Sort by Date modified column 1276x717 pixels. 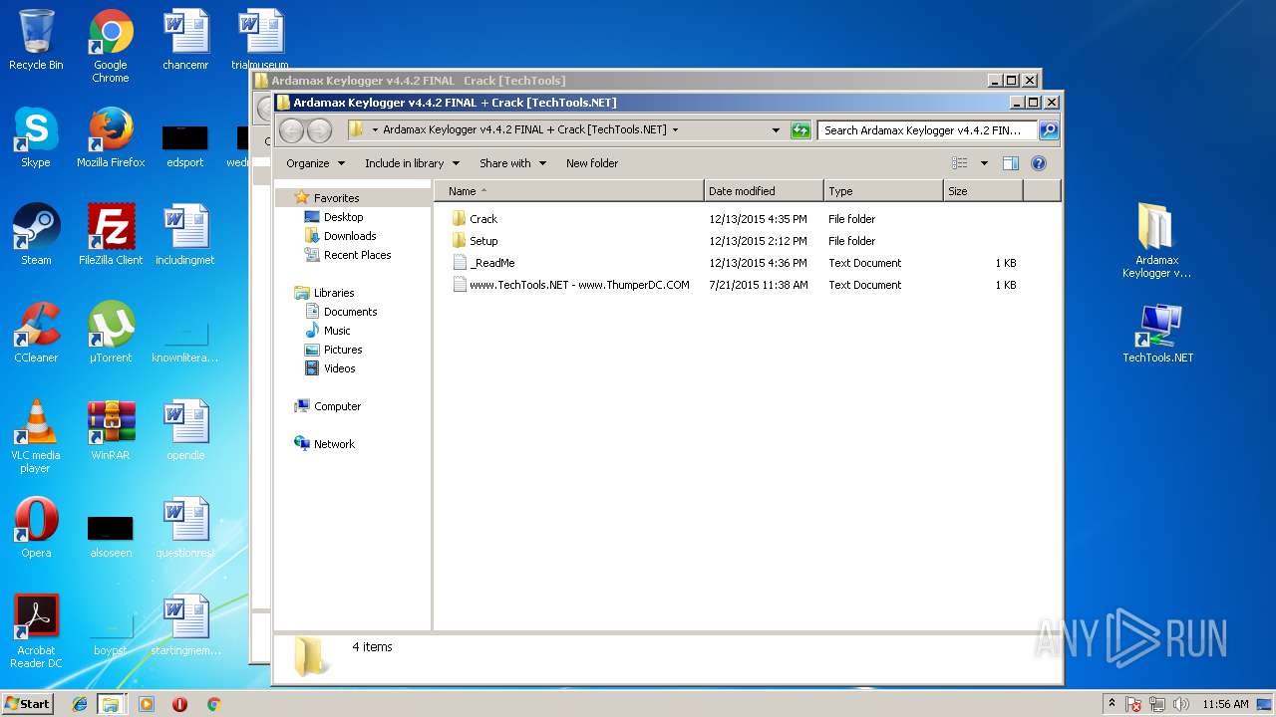click(x=764, y=191)
